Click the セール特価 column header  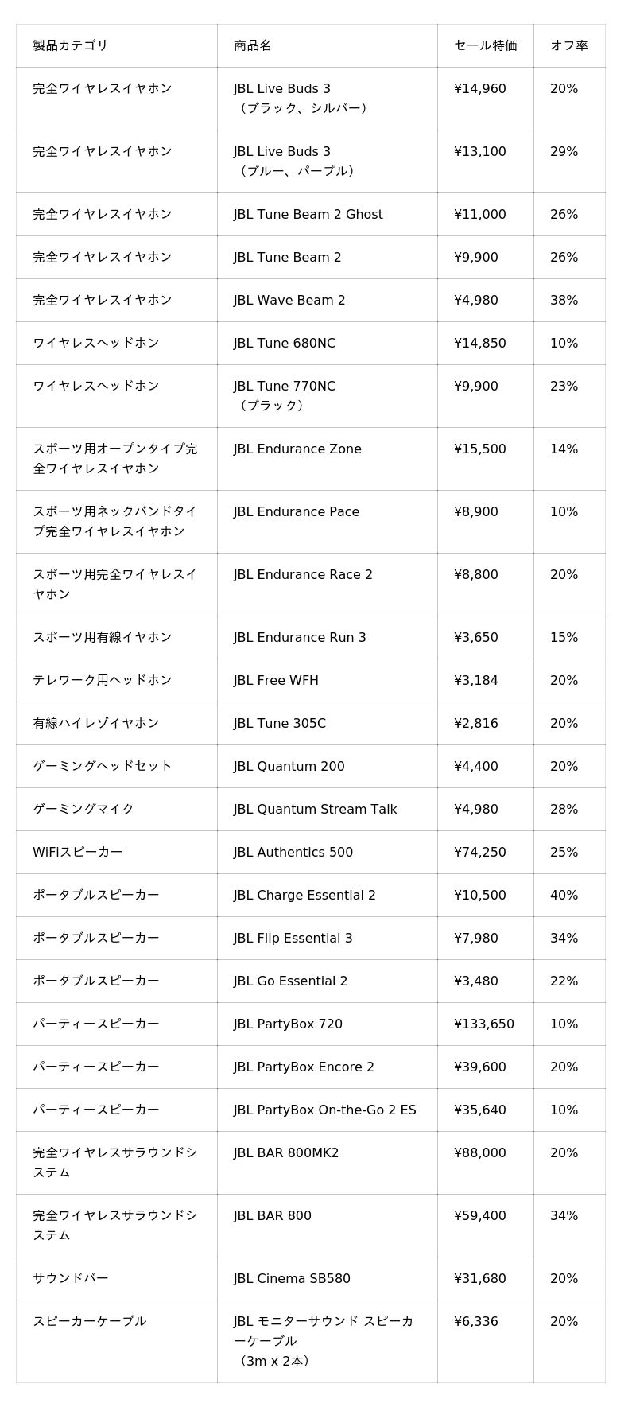click(x=485, y=45)
